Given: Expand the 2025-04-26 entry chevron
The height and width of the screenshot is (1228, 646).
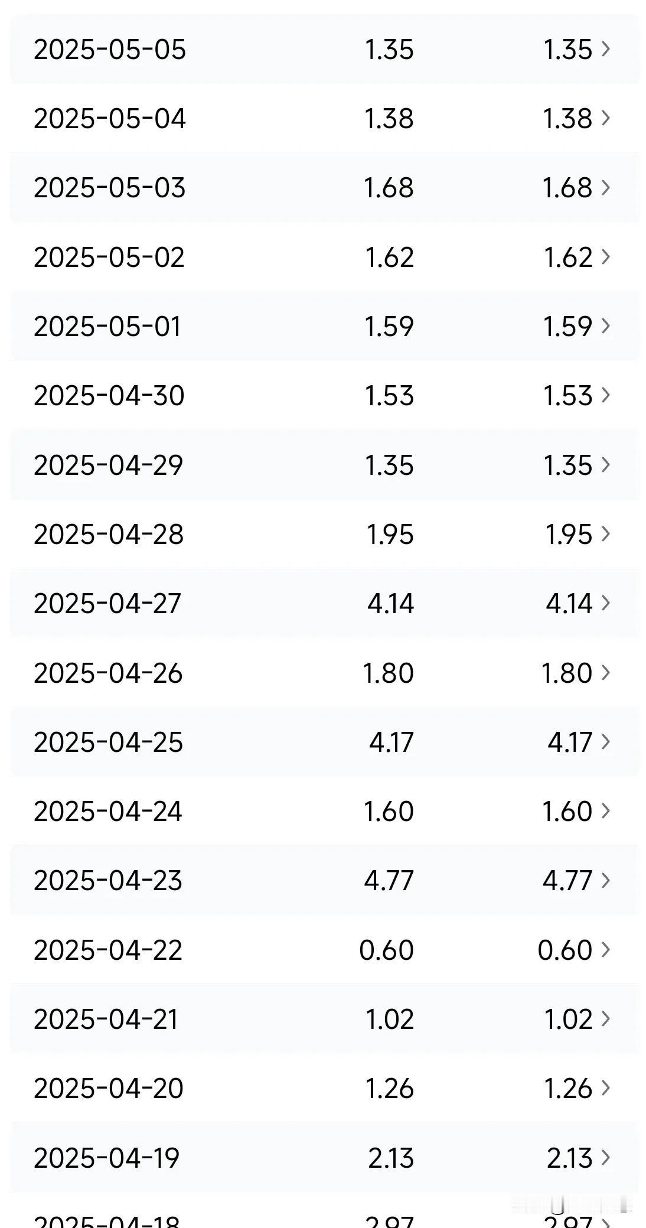Looking at the screenshot, I should (605, 673).
